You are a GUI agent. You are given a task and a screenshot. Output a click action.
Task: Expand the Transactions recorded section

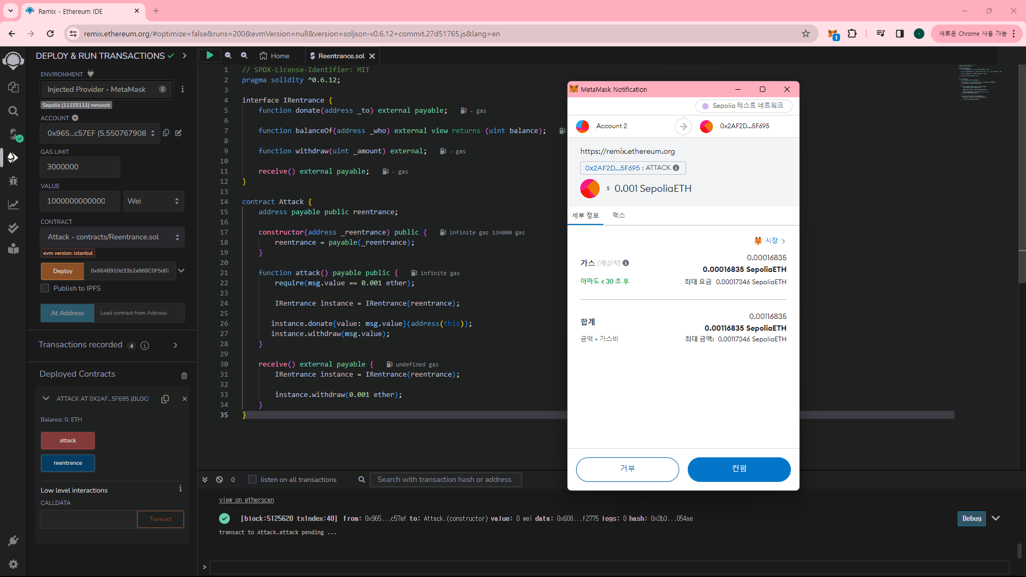[x=175, y=346]
